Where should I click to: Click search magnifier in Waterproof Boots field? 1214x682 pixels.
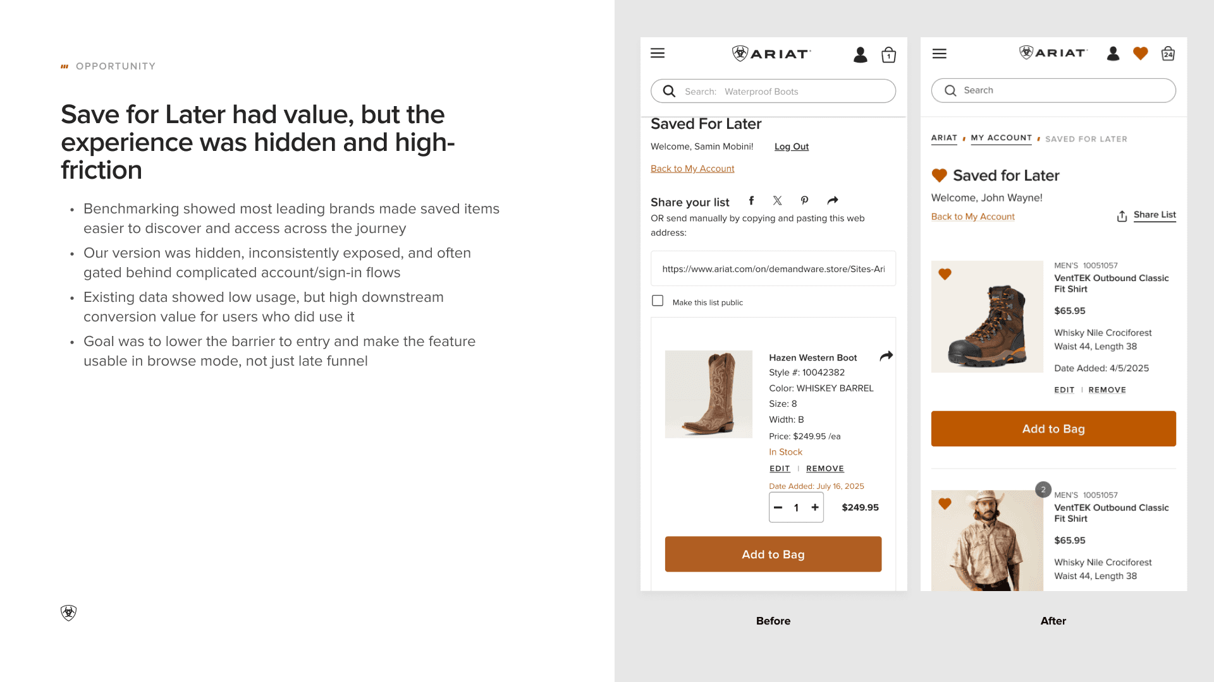pos(669,91)
